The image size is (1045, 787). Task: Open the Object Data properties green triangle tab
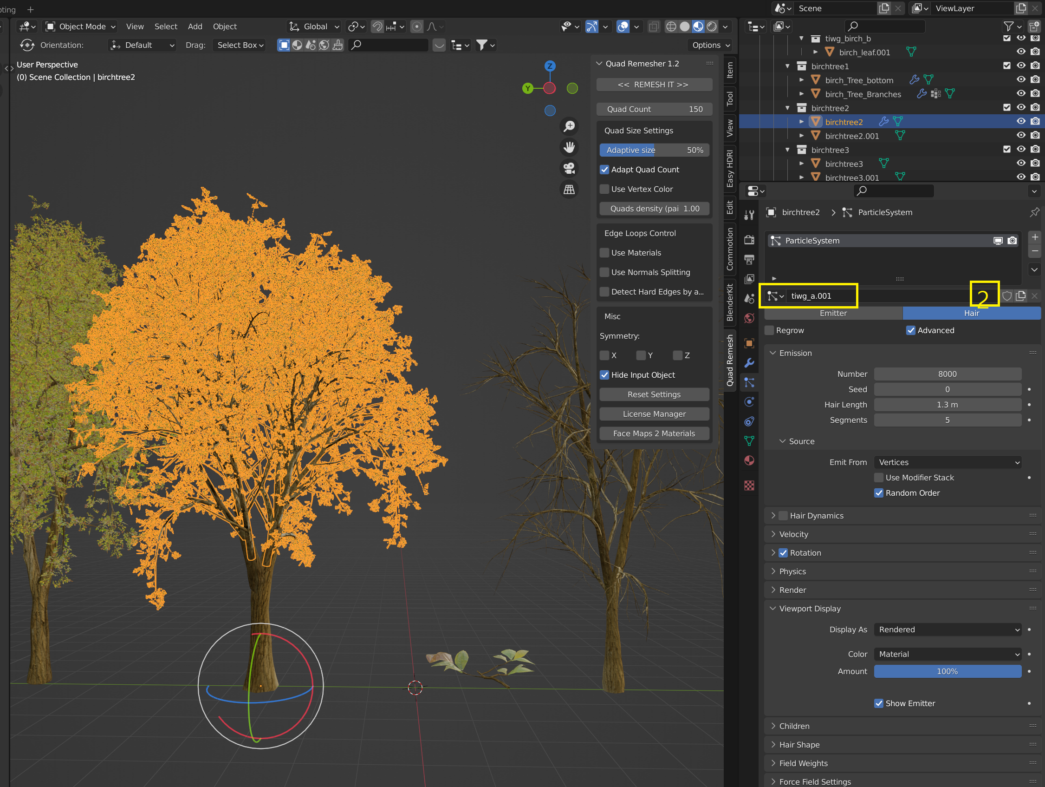(x=749, y=441)
